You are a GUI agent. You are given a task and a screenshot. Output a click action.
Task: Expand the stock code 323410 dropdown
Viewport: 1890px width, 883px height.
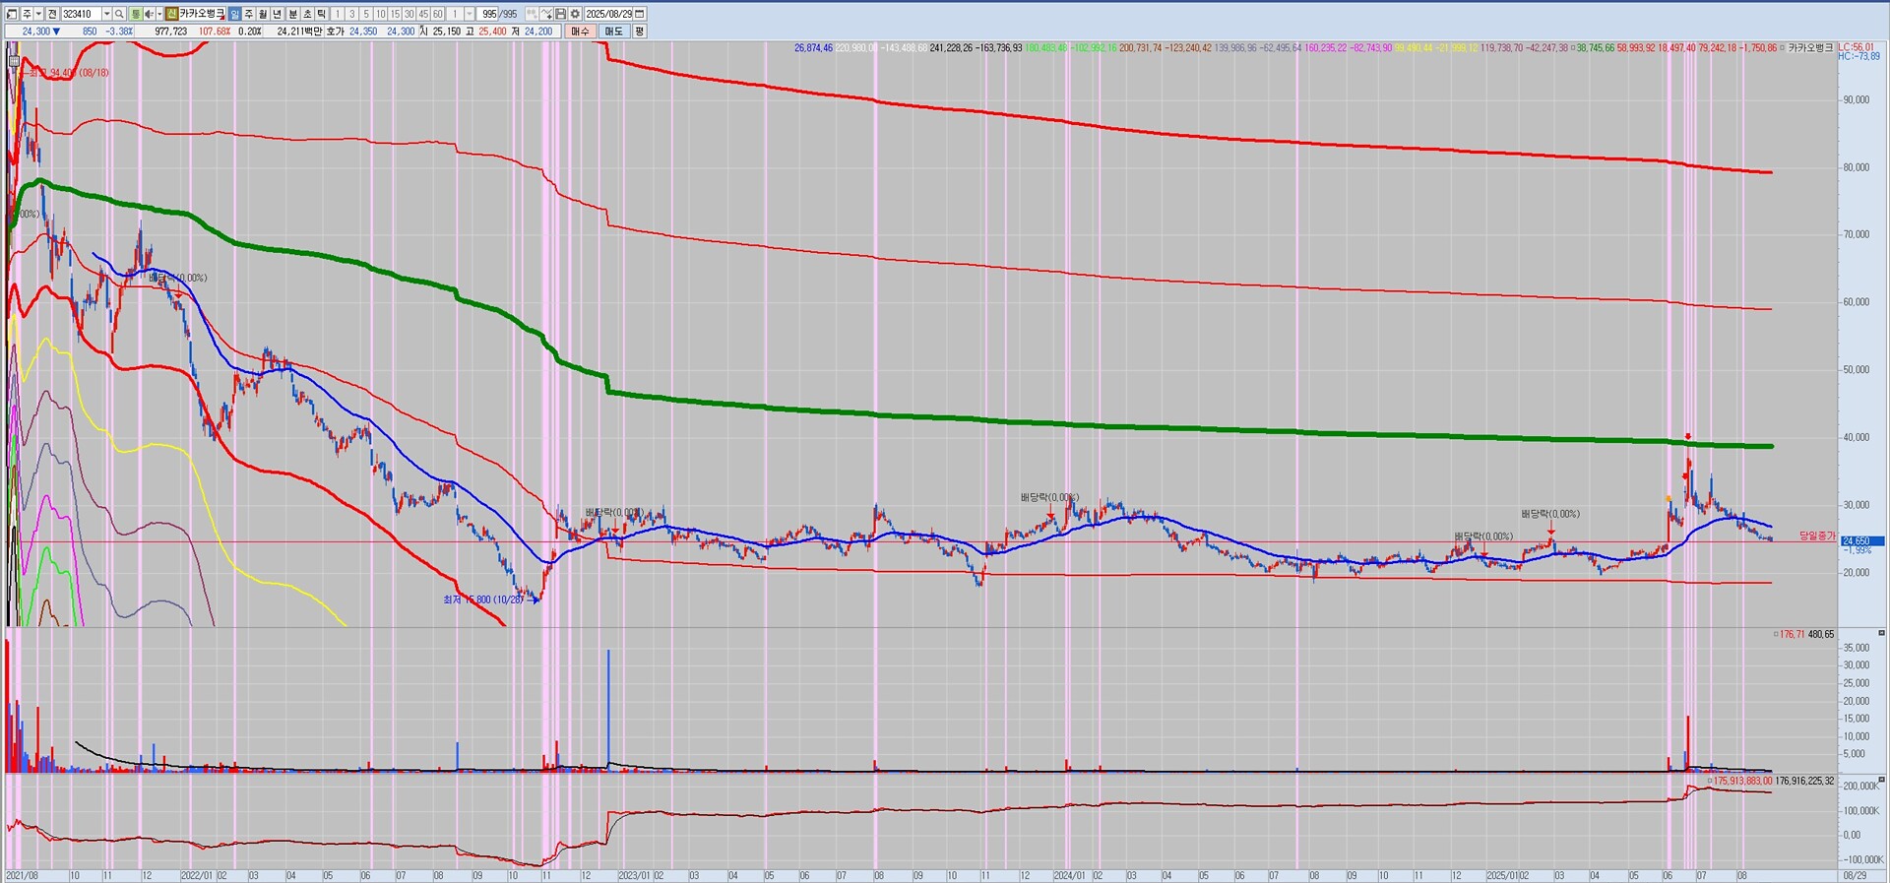click(106, 14)
